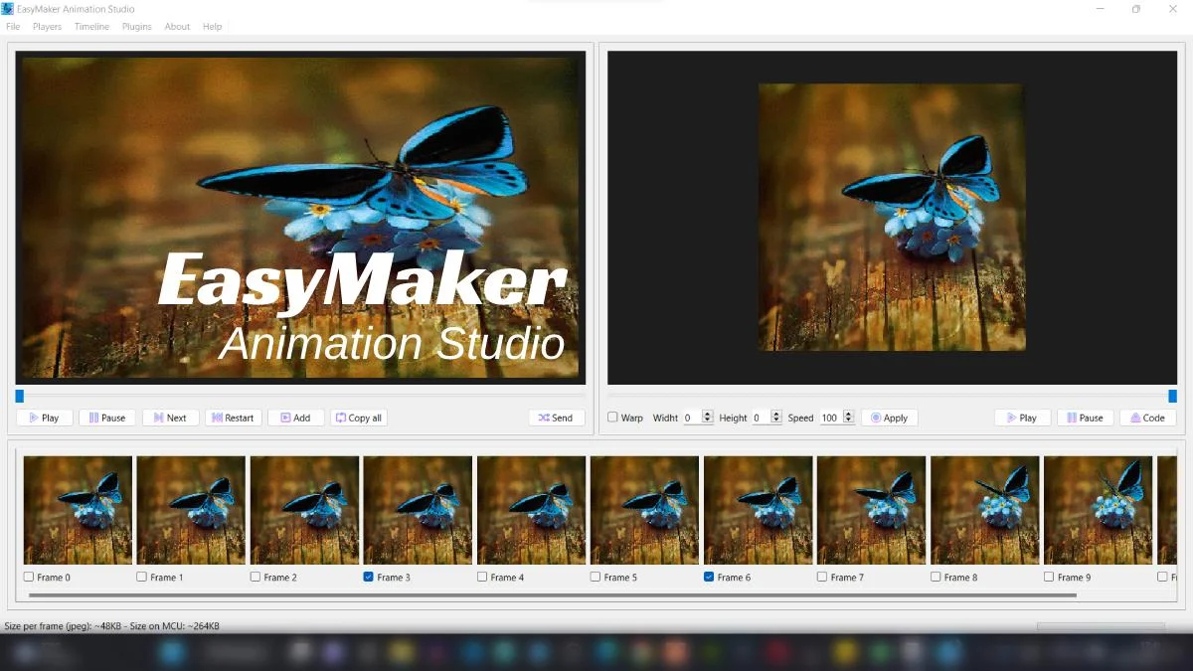The width and height of the screenshot is (1193, 671).
Task: Click the right preview butterfly image
Action: (891, 217)
